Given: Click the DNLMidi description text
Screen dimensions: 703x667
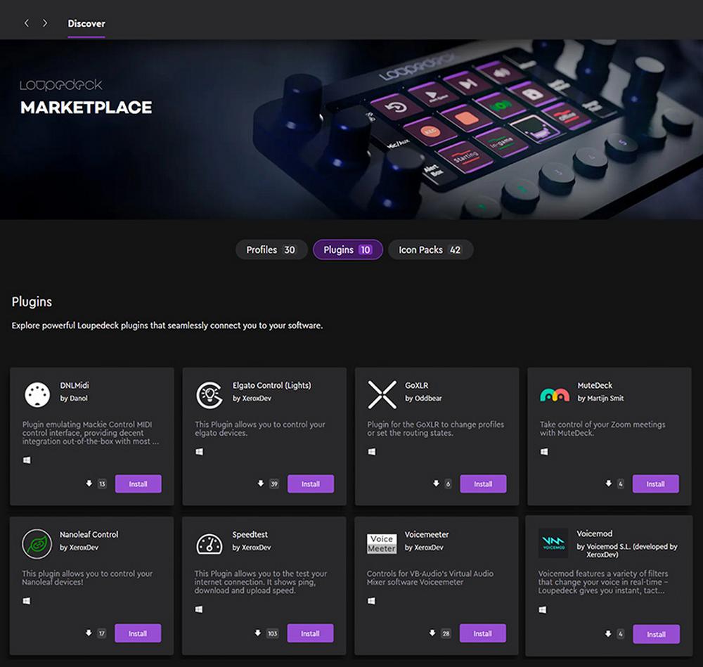Looking at the screenshot, I should pos(91,432).
